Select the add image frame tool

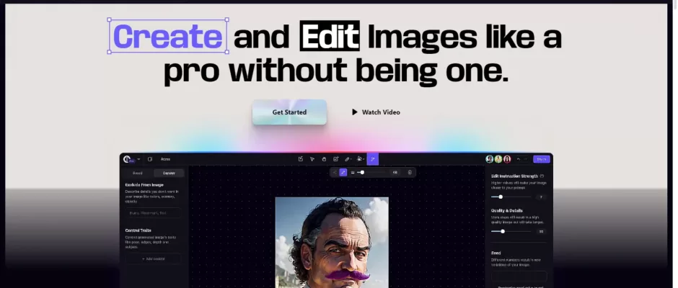[335, 159]
